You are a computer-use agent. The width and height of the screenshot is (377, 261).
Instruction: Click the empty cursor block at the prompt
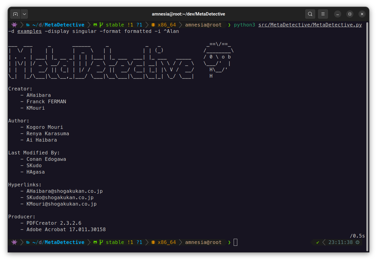pos(235,242)
